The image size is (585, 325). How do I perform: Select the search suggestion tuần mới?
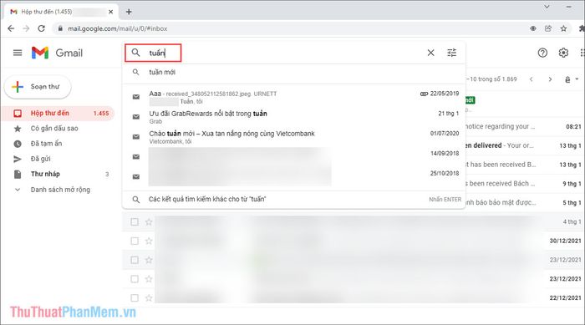[293, 72]
